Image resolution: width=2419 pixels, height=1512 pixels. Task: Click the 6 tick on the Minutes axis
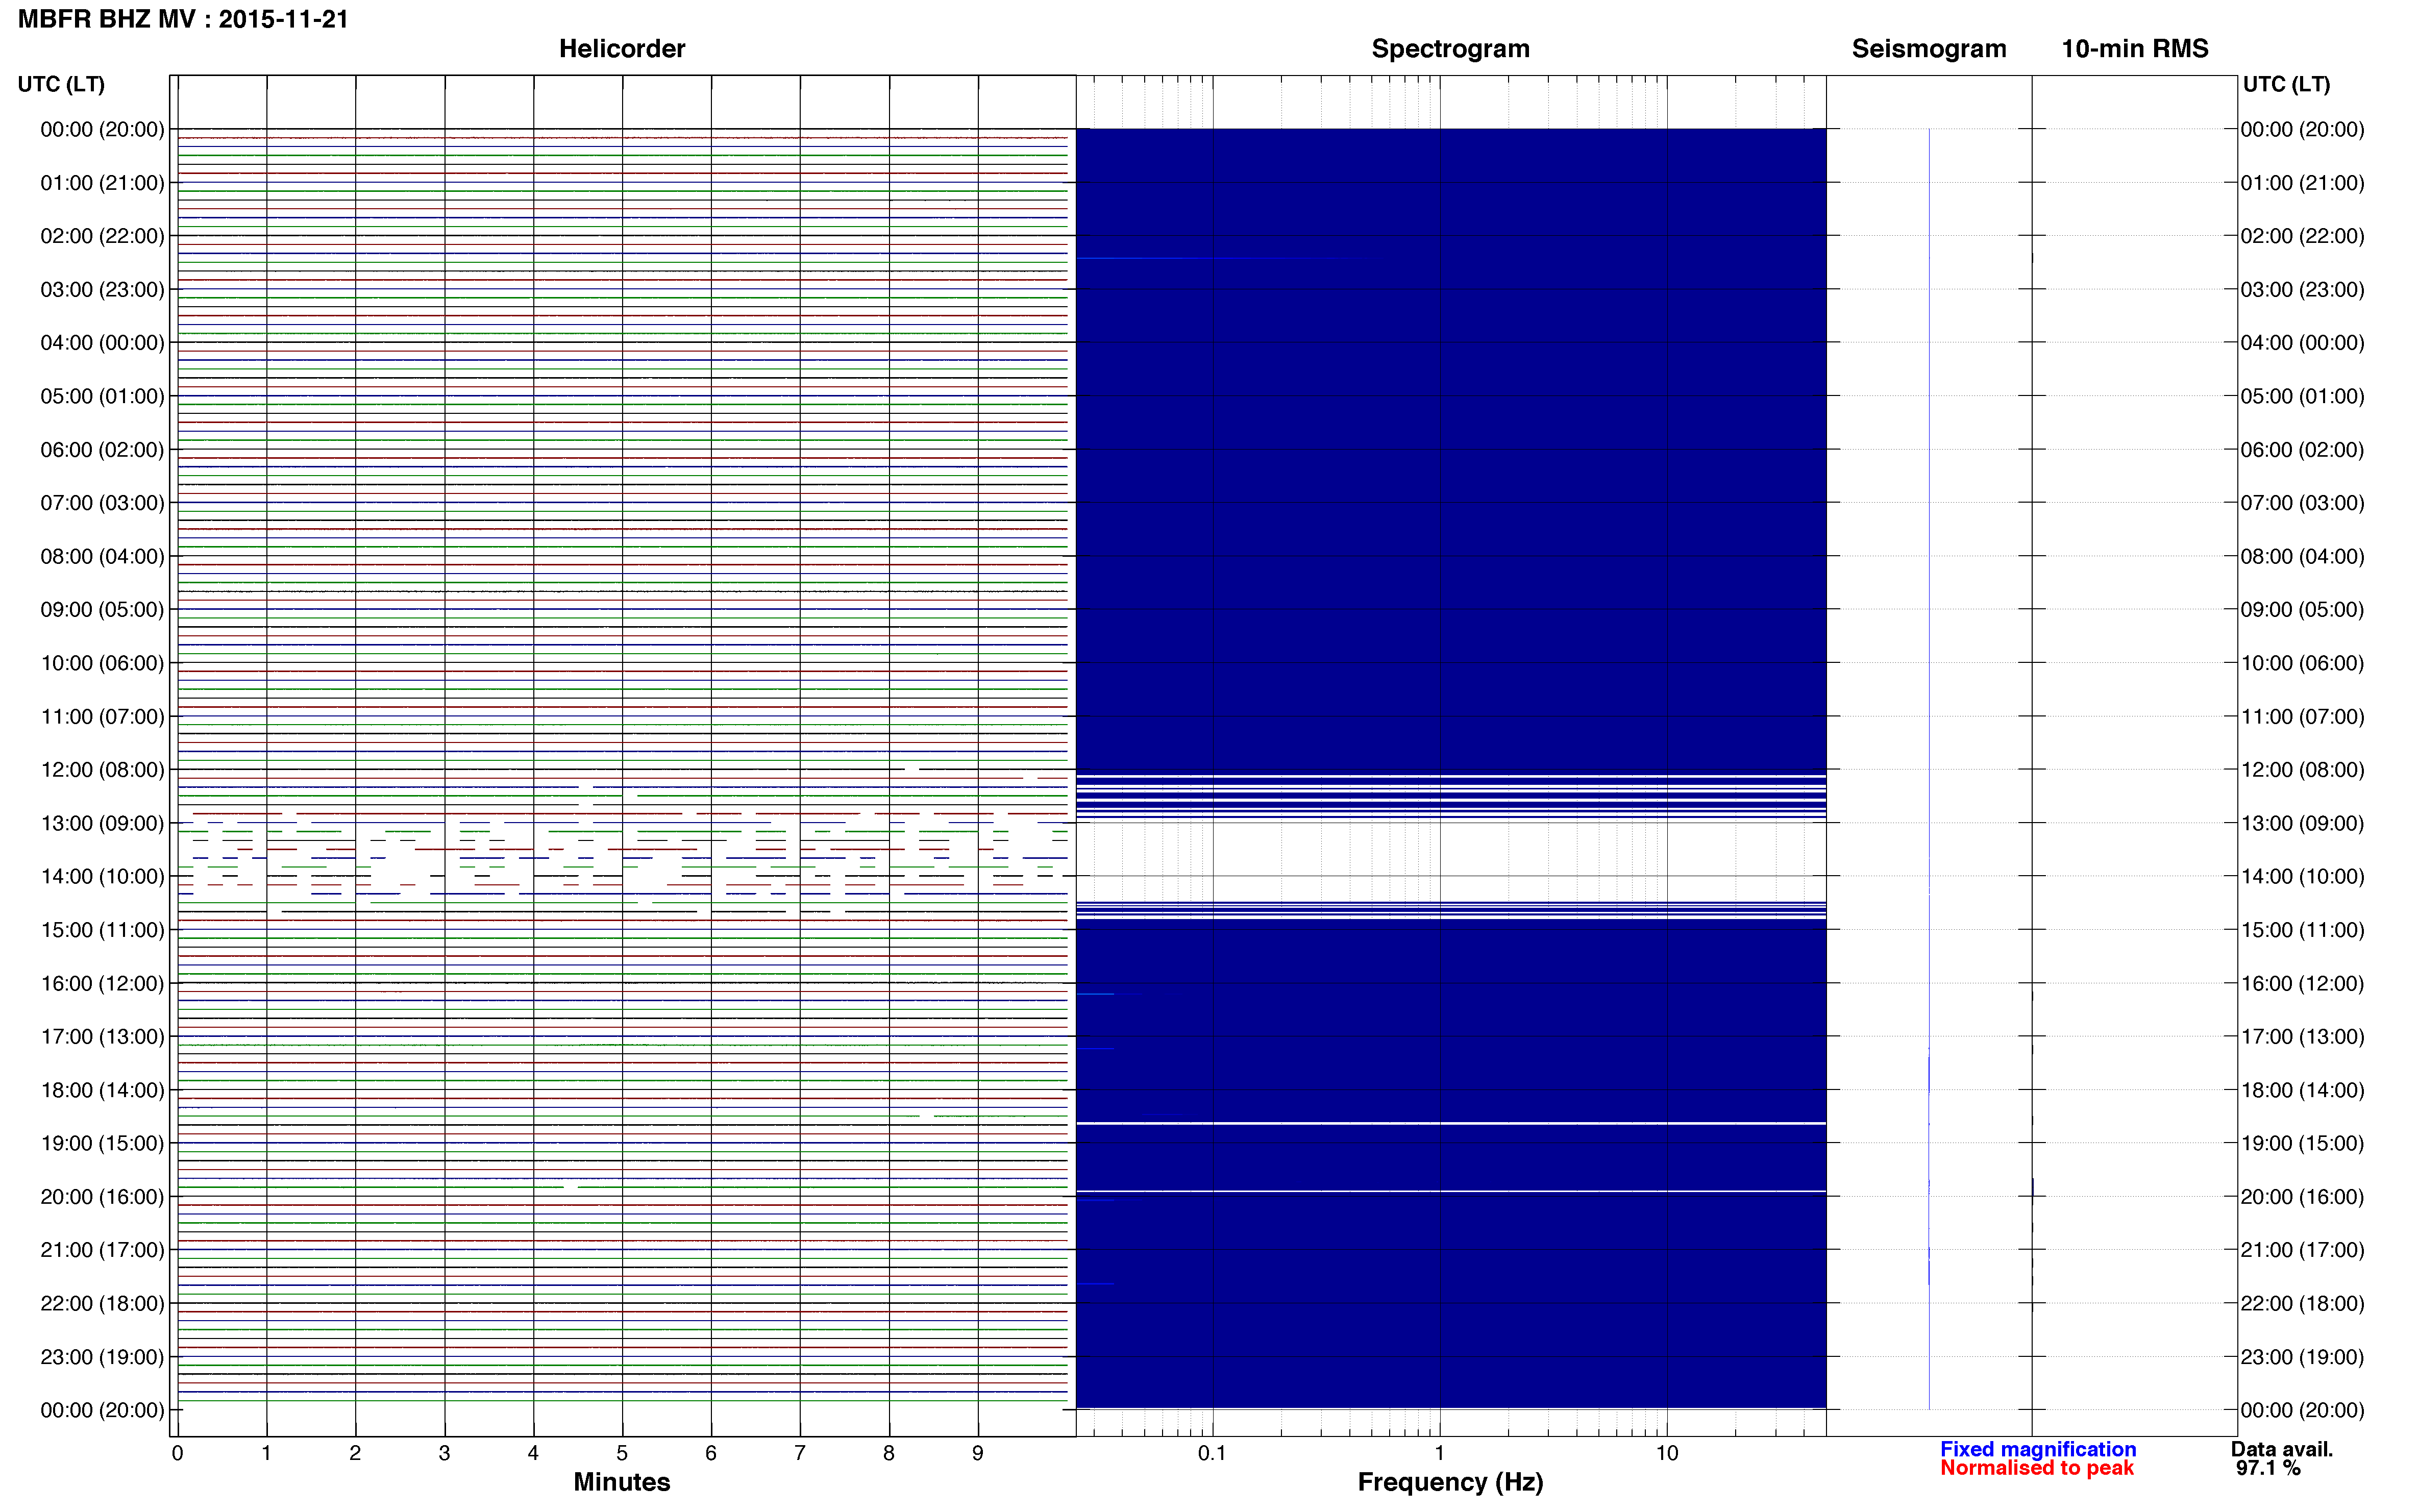click(x=711, y=1454)
